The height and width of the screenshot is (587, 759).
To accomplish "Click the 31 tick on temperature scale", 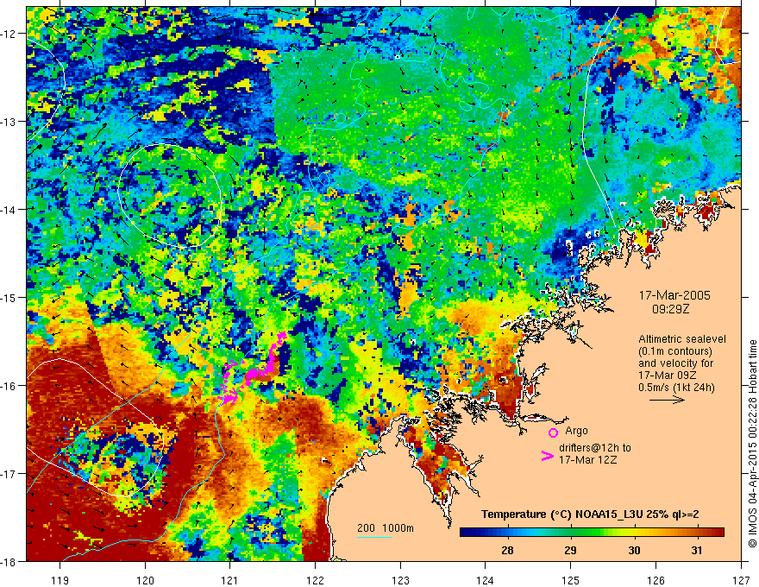I will pos(697,550).
